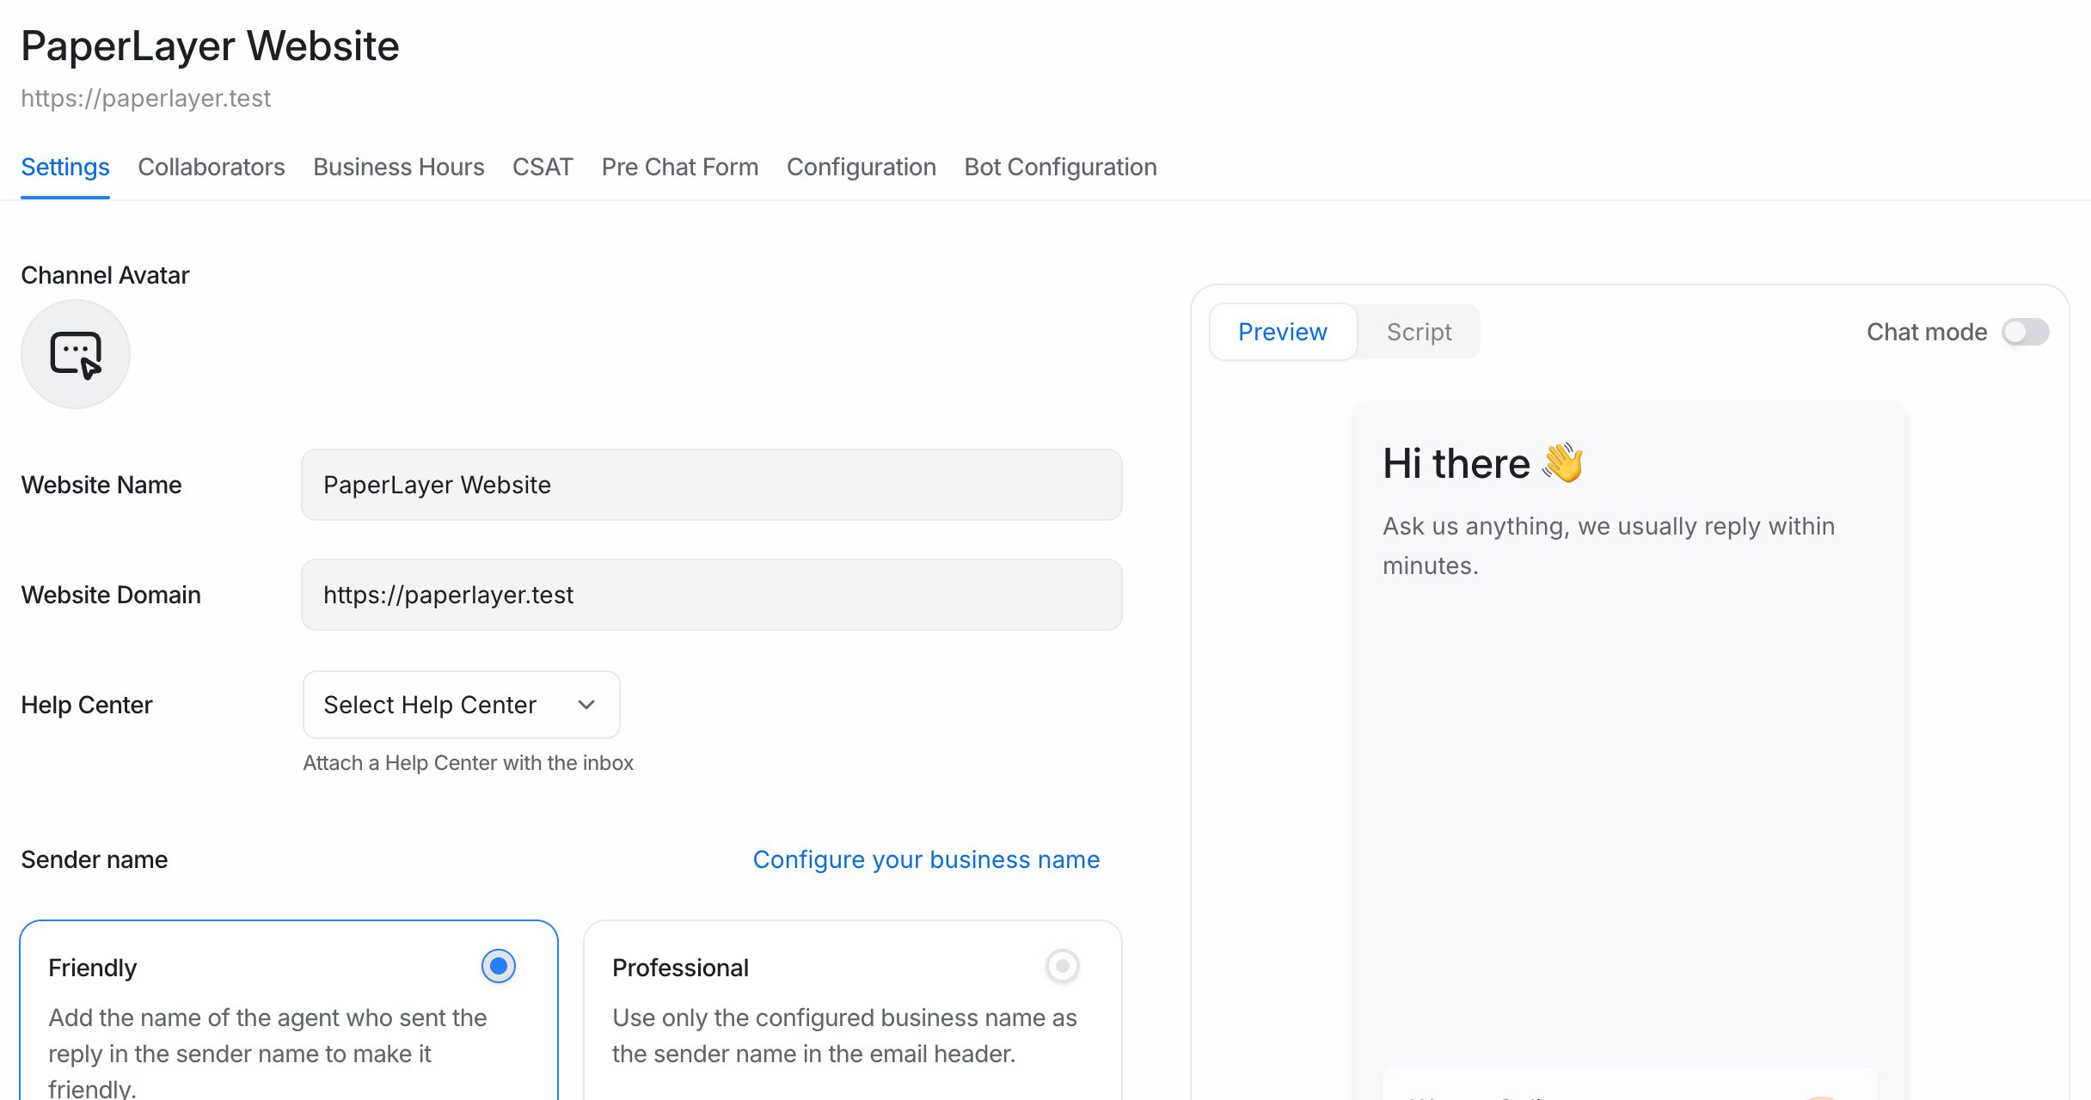Toggle the Chat mode switch
Screen dimensions: 2091x1100
point(2026,332)
